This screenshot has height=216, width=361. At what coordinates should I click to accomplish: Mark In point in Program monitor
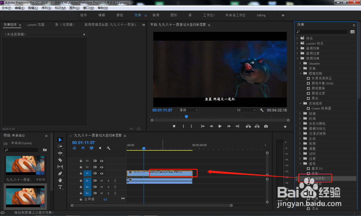[184, 126]
